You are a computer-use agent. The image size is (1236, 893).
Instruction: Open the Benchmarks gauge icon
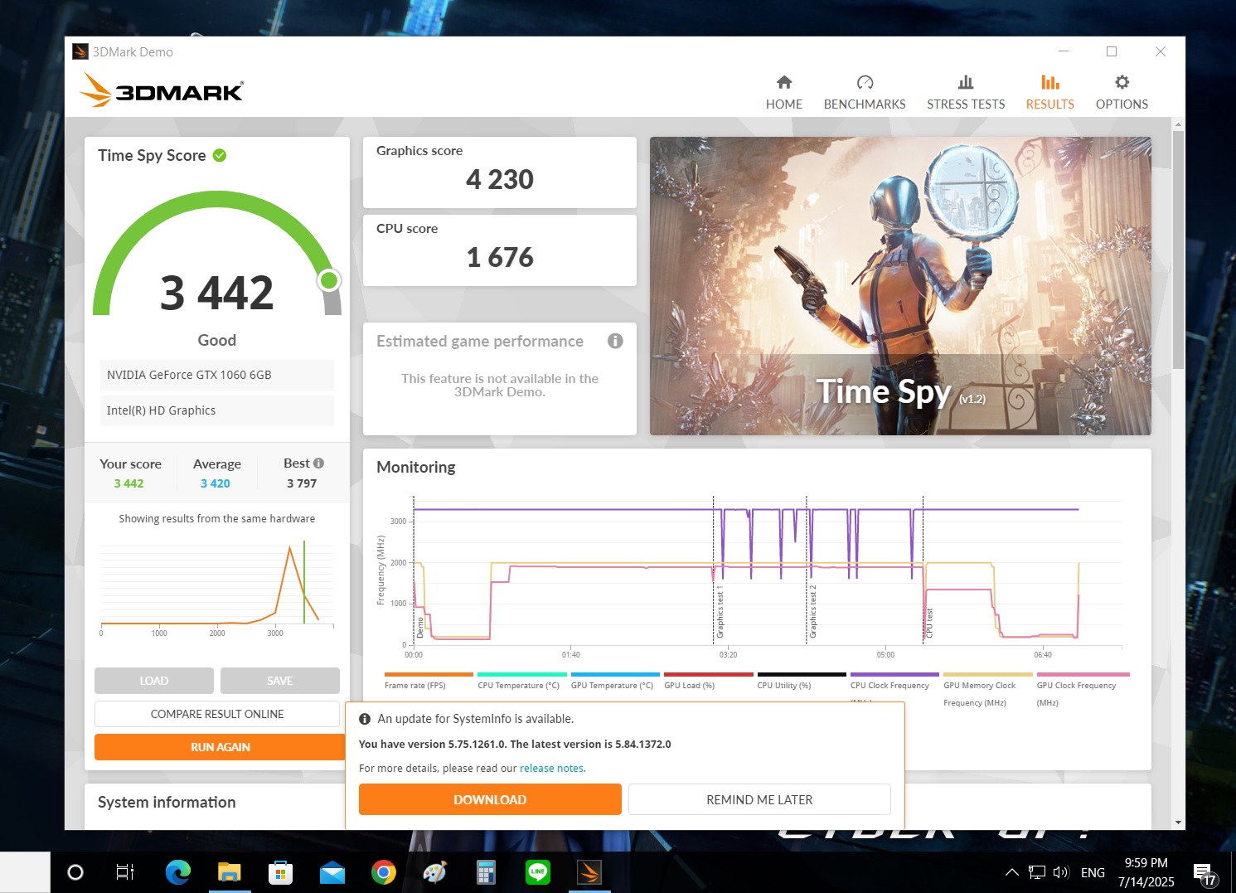click(x=865, y=82)
